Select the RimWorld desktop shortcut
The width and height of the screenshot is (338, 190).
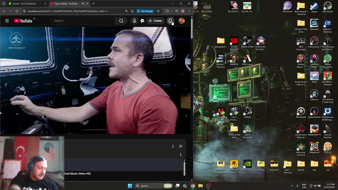[x=301, y=113]
